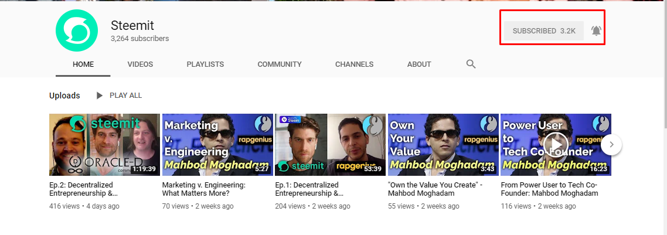Switch to the VIDEOS tab
Viewport: 667px width, 235px height.
pyautogui.click(x=140, y=64)
